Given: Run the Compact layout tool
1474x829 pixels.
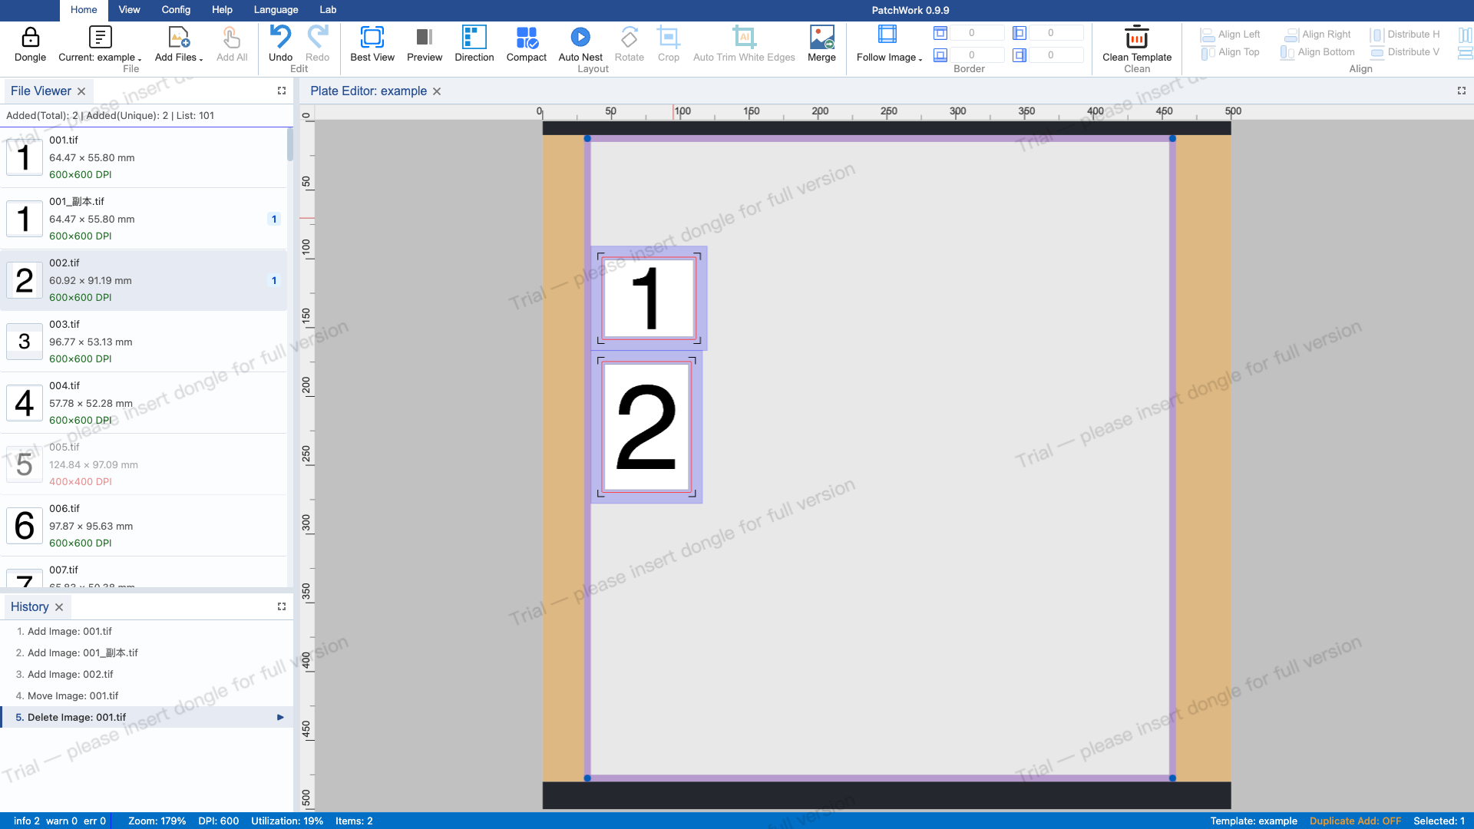Looking at the screenshot, I should pos(527,45).
